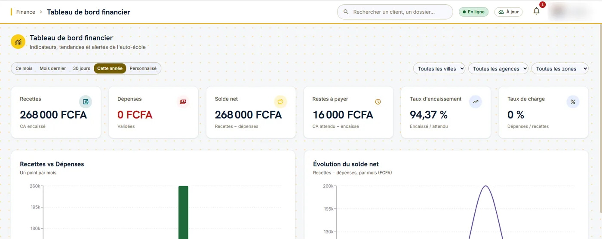Click the Indicateurs, tendances et alertes subtitle
Image resolution: width=602 pixels, height=239 pixels.
[x=88, y=47]
